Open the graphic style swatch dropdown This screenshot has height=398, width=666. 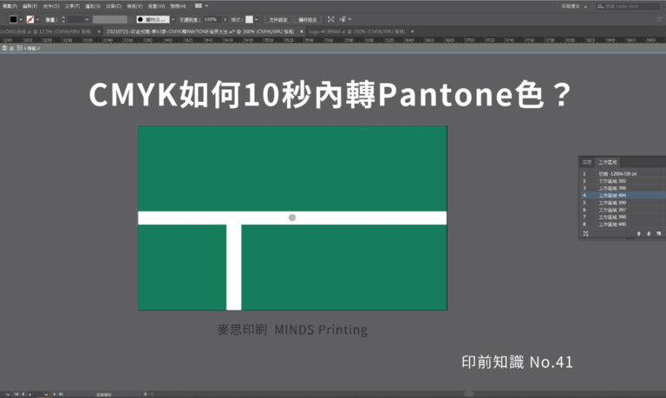[258, 18]
